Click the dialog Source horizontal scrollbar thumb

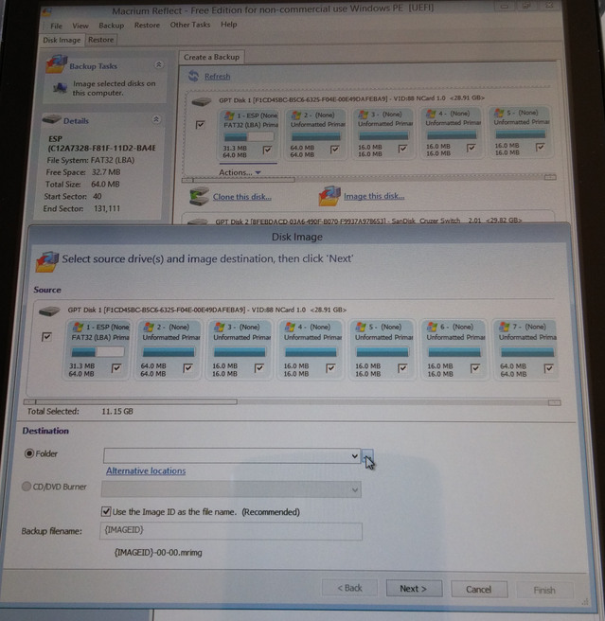point(136,401)
